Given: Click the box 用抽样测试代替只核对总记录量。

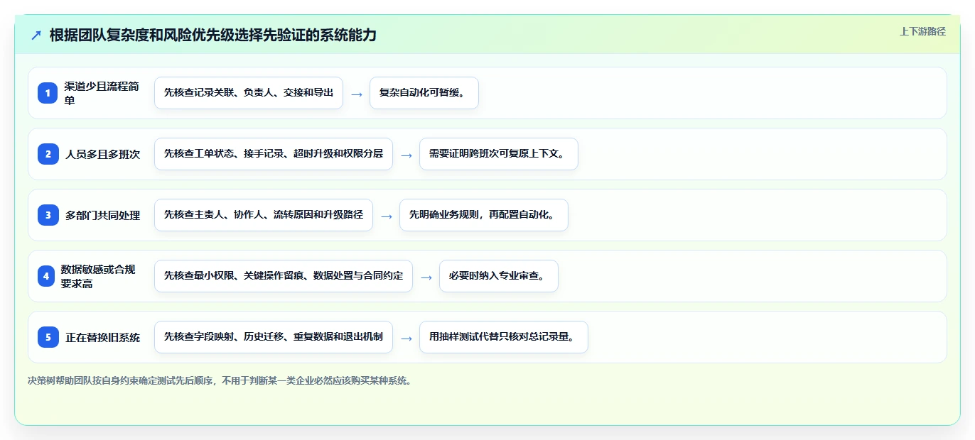Looking at the screenshot, I should pyautogui.click(x=504, y=337).
